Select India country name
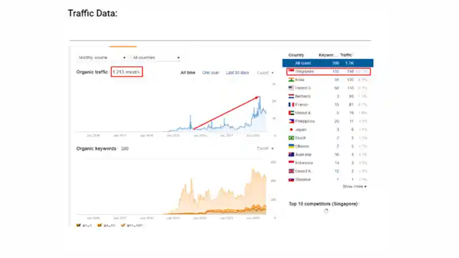Image resolution: width=459 pixels, height=258 pixels. coord(300,79)
